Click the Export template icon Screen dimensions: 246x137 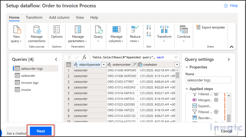tap(199, 28)
